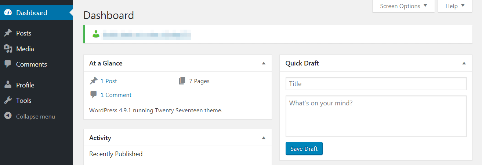Click the Profile user icon in sidebar
The height and width of the screenshot is (165, 482).
(x=8, y=85)
